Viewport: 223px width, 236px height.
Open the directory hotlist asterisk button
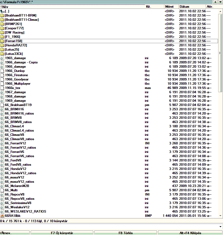pyautogui.click(x=216, y=2)
